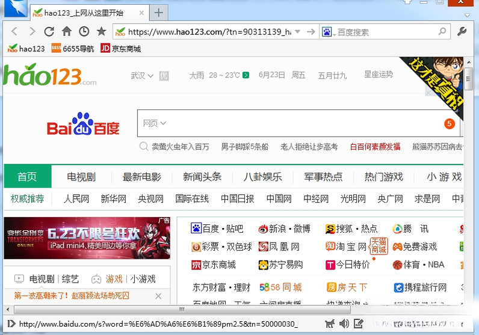Screen dimensions: 479x335
Task: Open the 游戏 link in left panel
Action: click(114, 279)
